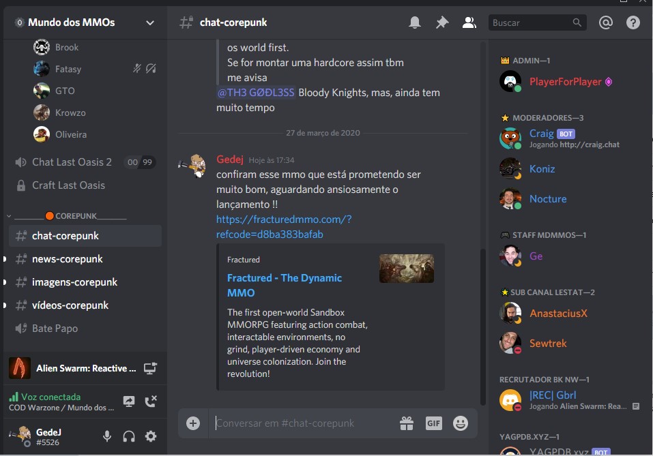This screenshot has height=456, width=653.
Task: Open |REC| Gbrl member profile
Action: coord(570,400)
